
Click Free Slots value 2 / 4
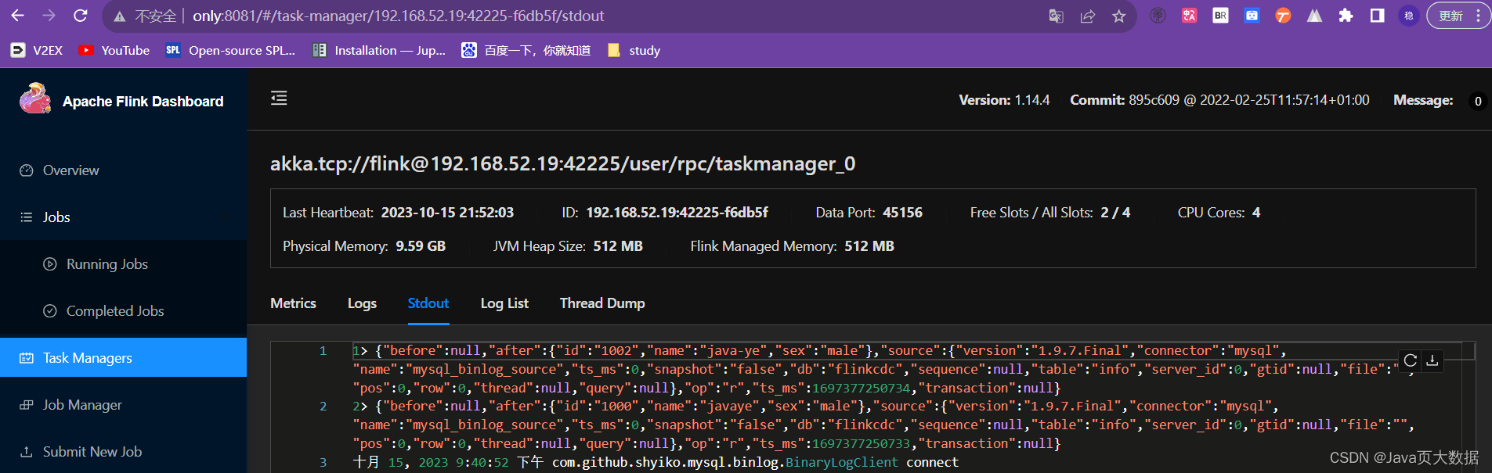click(1115, 213)
